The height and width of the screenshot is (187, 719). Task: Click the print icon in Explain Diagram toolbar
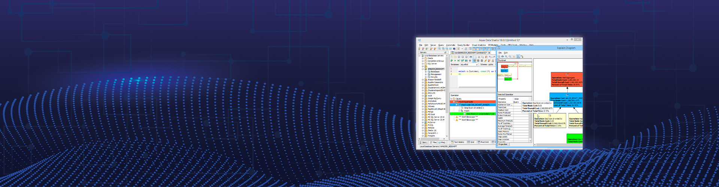click(x=502, y=56)
